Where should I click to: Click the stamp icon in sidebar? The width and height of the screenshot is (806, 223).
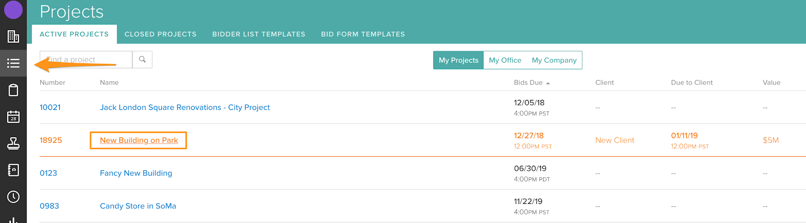13,143
